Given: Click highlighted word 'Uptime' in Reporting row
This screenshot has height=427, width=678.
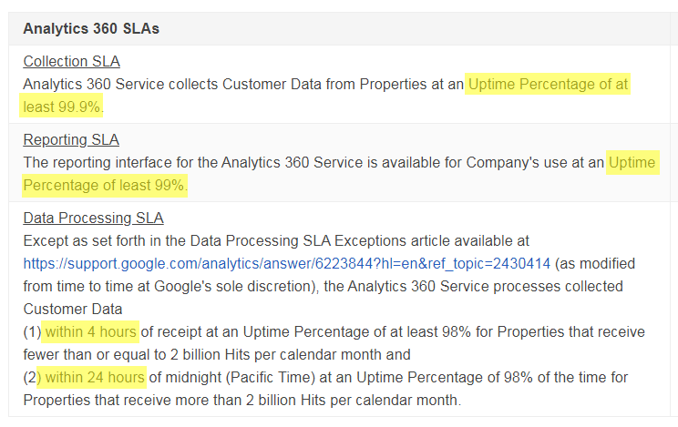Looking at the screenshot, I should coord(632,162).
